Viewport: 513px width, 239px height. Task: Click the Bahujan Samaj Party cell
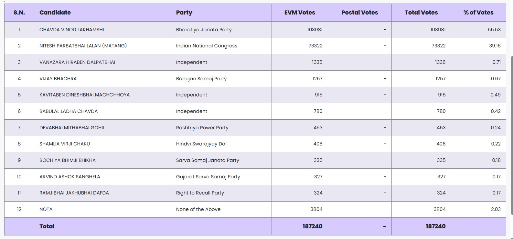[x=201, y=79]
